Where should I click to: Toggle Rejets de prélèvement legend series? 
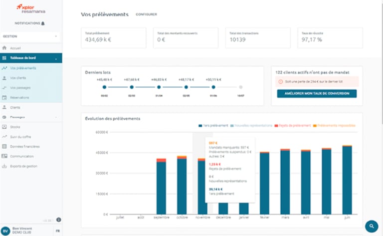[x=292, y=126]
